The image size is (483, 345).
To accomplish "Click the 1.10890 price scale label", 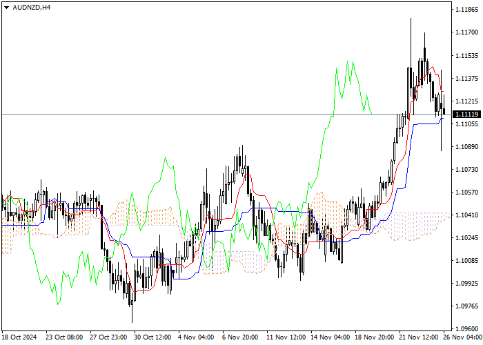I will pos(466,147).
